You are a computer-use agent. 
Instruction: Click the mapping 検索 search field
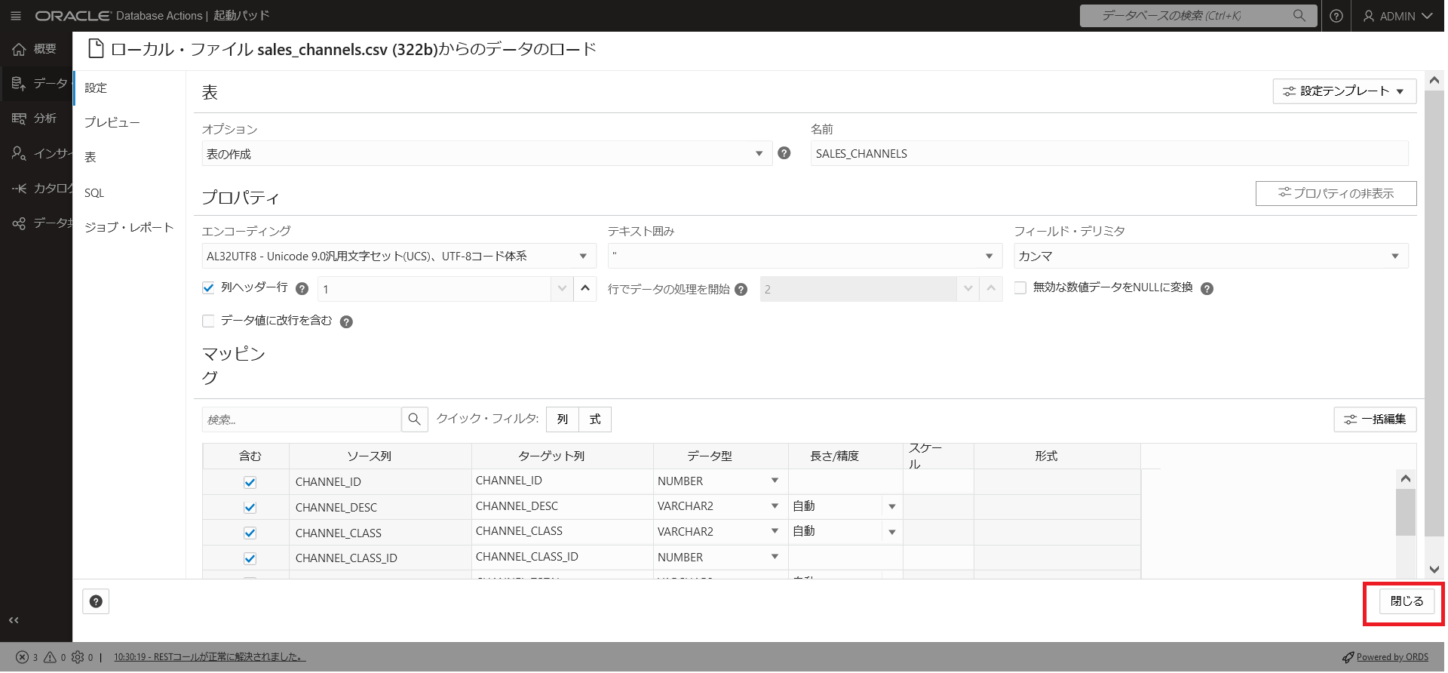[x=302, y=419]
